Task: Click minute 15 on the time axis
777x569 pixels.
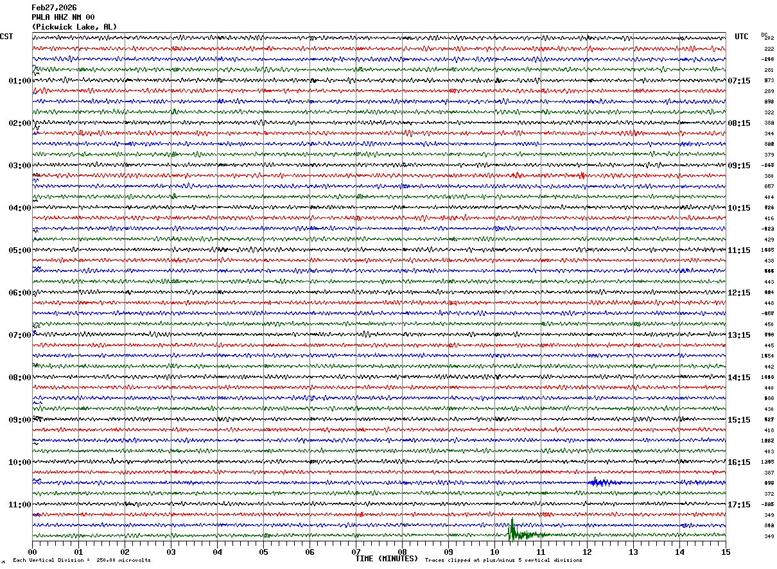Action: click(x=726, y=552)
